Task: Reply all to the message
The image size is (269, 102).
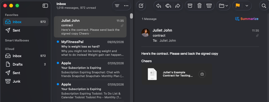Action: point(168,6)
